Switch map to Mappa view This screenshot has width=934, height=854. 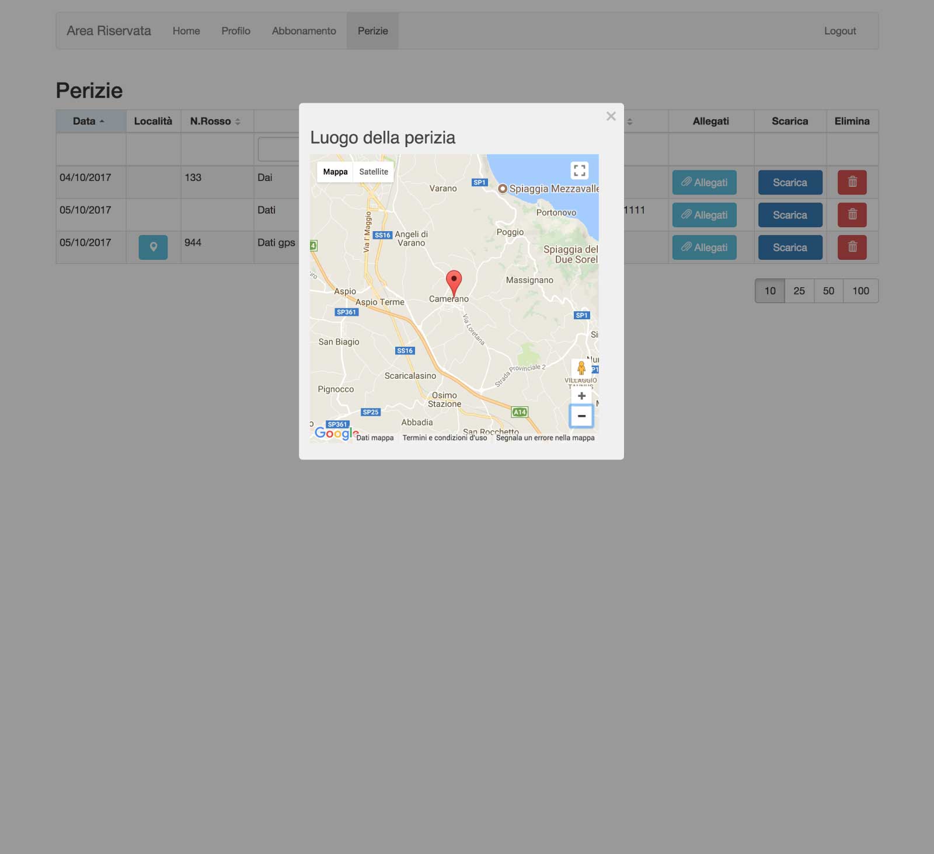click(x=335, y=172)
